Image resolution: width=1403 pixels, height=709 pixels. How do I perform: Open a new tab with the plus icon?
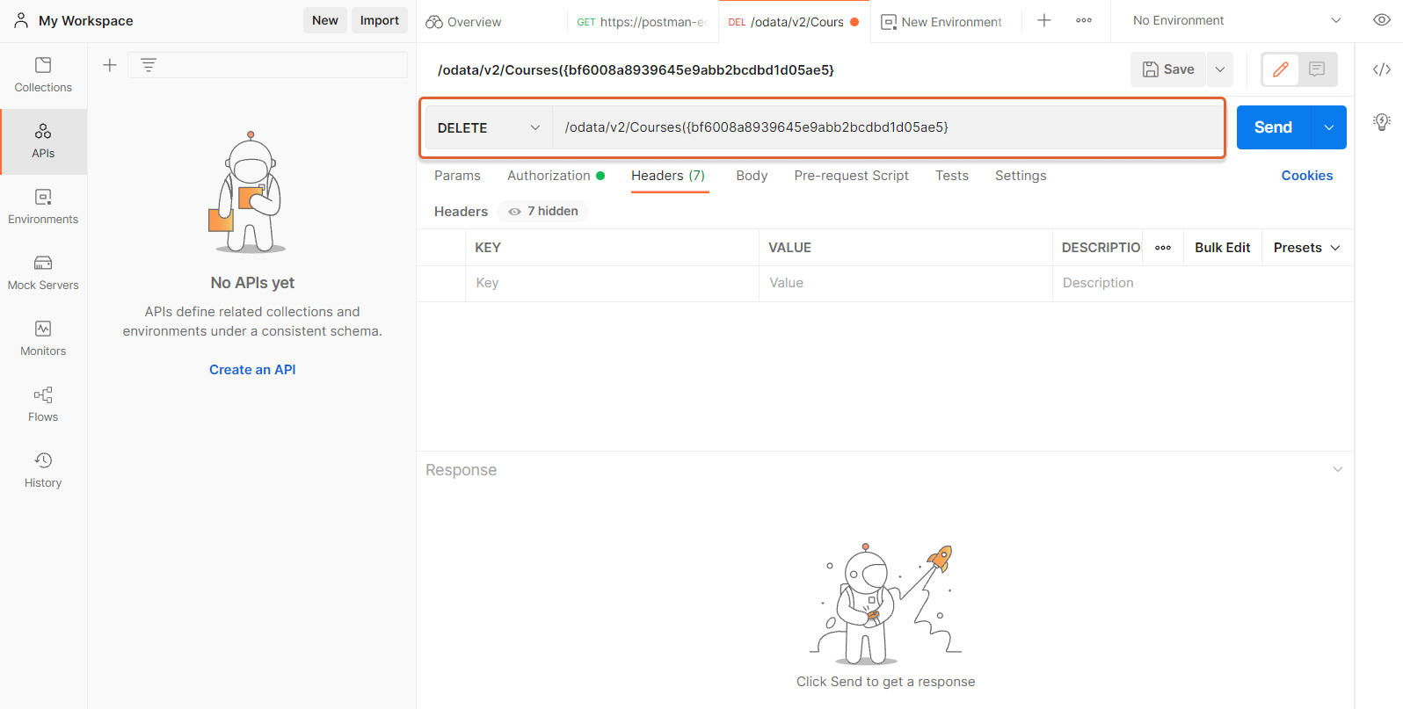tap(1043, 20)
